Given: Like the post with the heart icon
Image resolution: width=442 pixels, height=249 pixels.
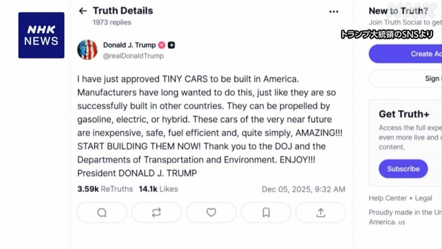Looking at the screenshot, I should pos(211,212).
